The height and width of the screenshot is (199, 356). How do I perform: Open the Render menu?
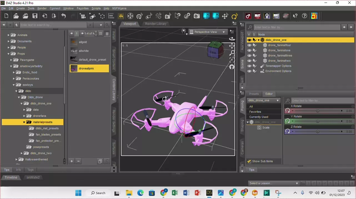(x=42, y=8)
